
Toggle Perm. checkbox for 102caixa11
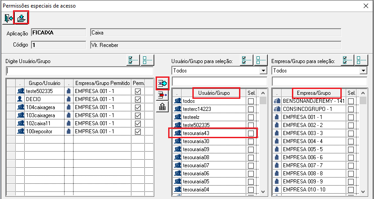click(138, 123)
